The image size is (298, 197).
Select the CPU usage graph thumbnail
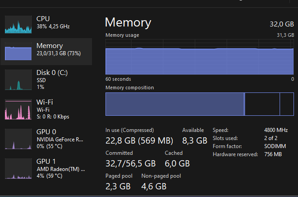(18, 25)
